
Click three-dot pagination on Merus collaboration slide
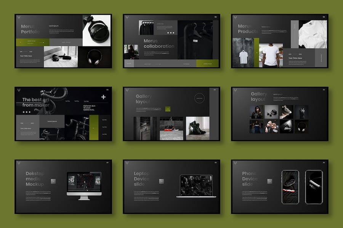click(170, 33)
